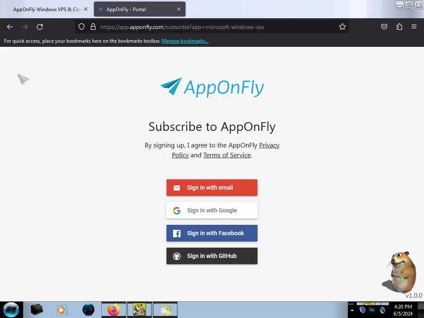424x318 pixels.
Task: Click the monitor icon in the system tray
Action: point(372,310)
